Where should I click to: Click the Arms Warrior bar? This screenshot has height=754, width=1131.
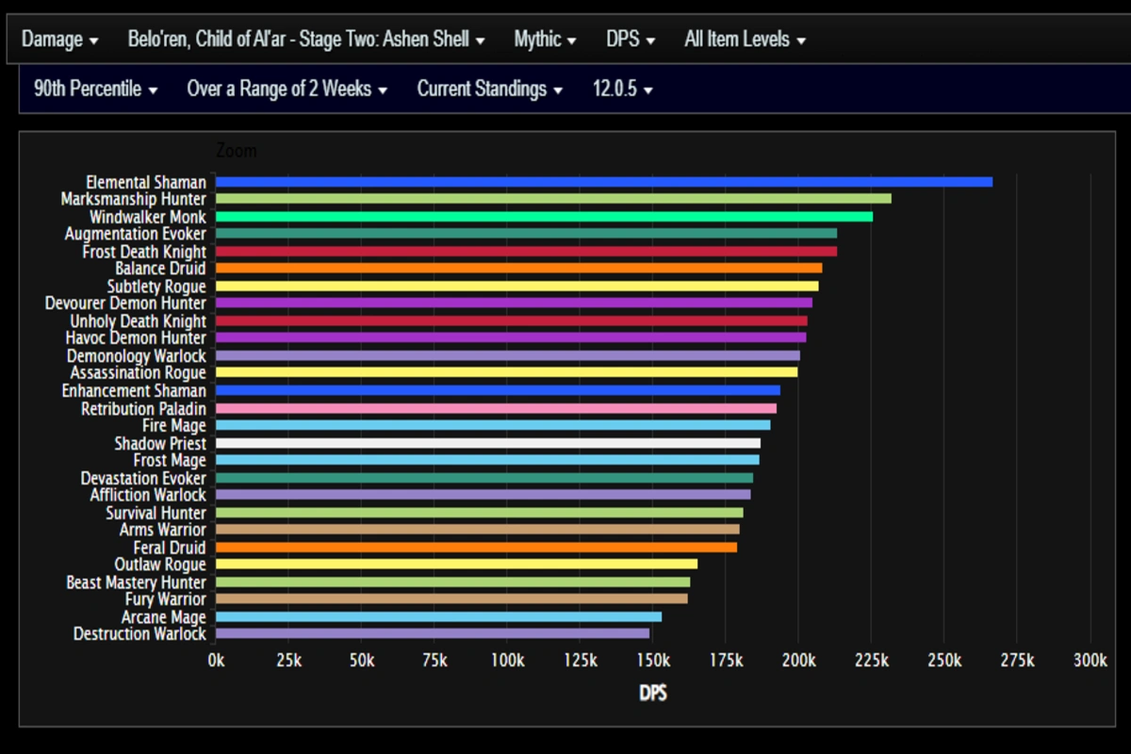tap(478, 530)
